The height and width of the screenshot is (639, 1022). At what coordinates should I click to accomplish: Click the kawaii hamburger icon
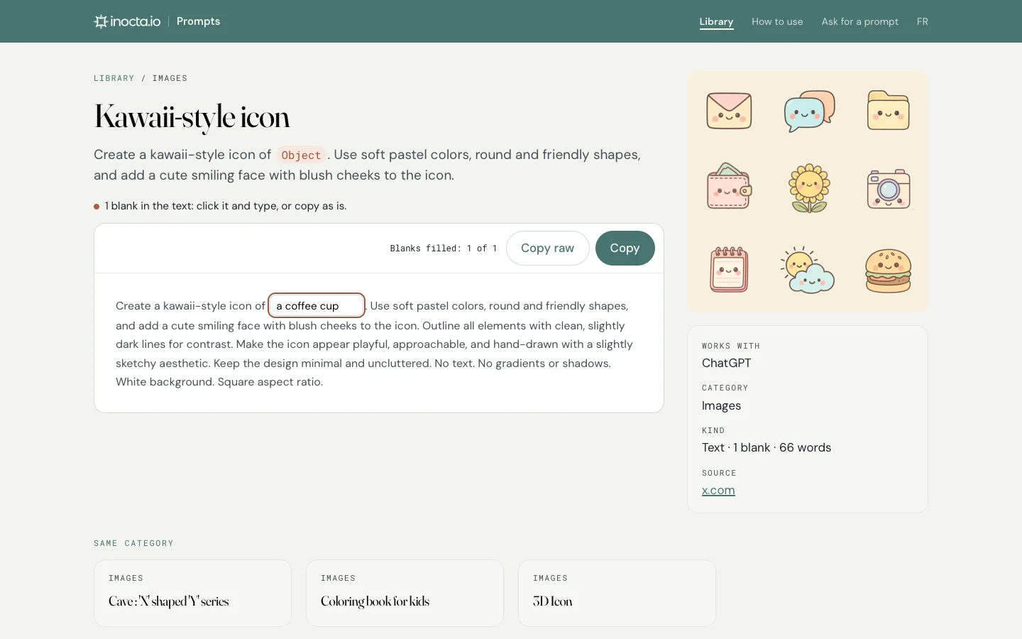888,271
